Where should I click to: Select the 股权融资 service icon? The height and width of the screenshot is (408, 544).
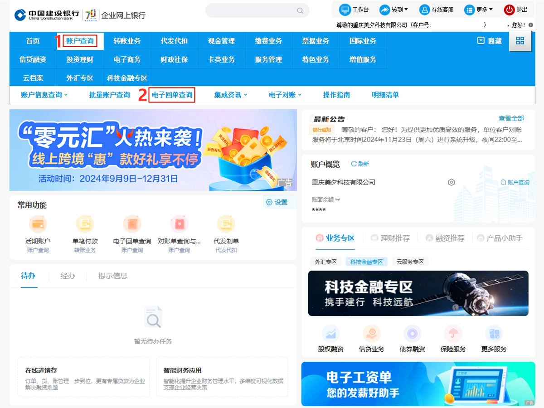coord(331,334)
